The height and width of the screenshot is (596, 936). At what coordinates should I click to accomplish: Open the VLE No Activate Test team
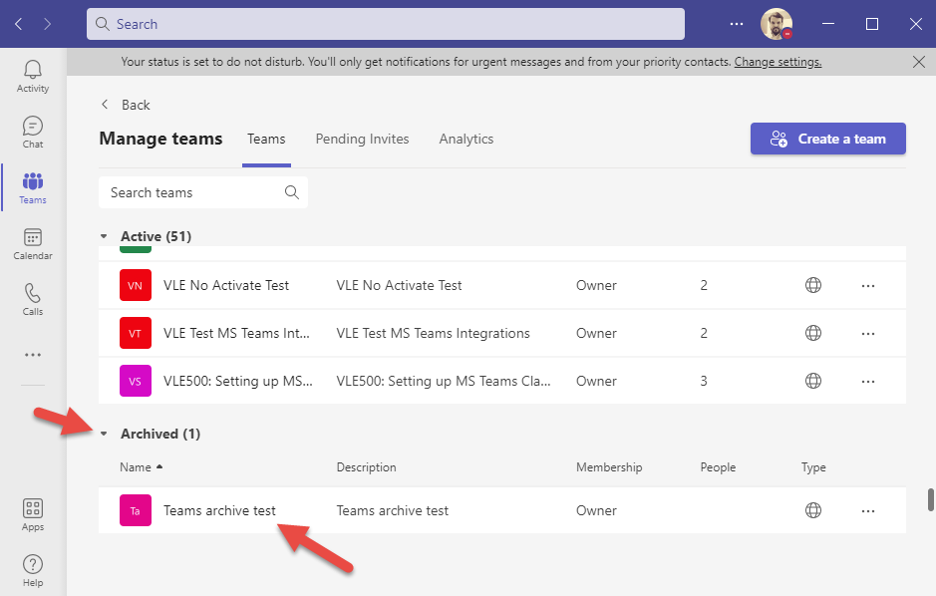(x=226, y=285)
